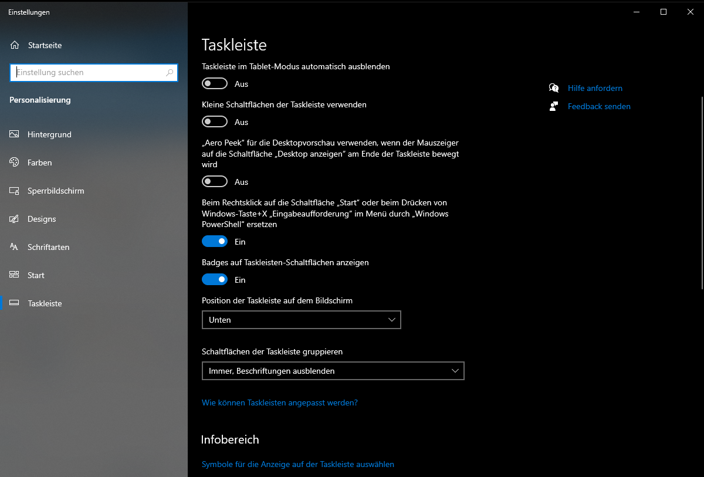The height and width of the screenshot is (477, 704).
Task: Open Symbole für die Anzeige auswählen link
Action: pos(297,464)
